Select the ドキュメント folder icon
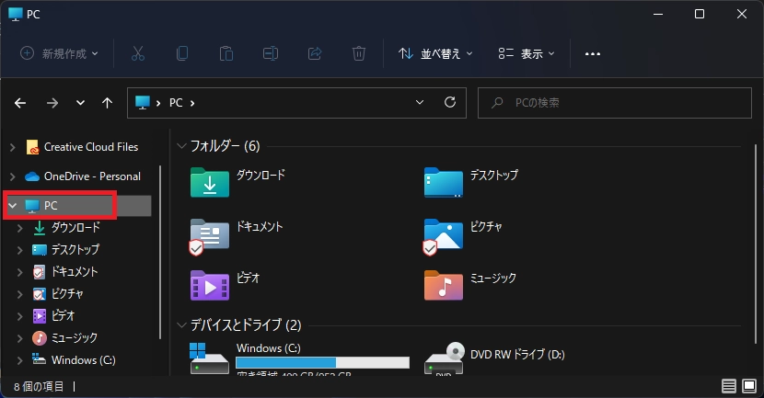This screenshot has width=764, height=398. pyautogui.click(x=210, y=237)
